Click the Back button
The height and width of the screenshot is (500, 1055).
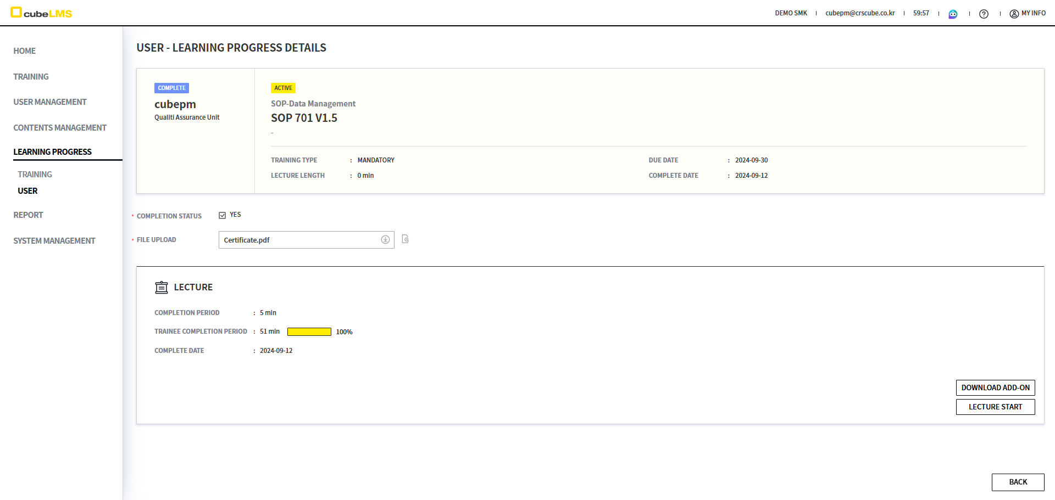pyautogui.click(x=1018, y=482)
